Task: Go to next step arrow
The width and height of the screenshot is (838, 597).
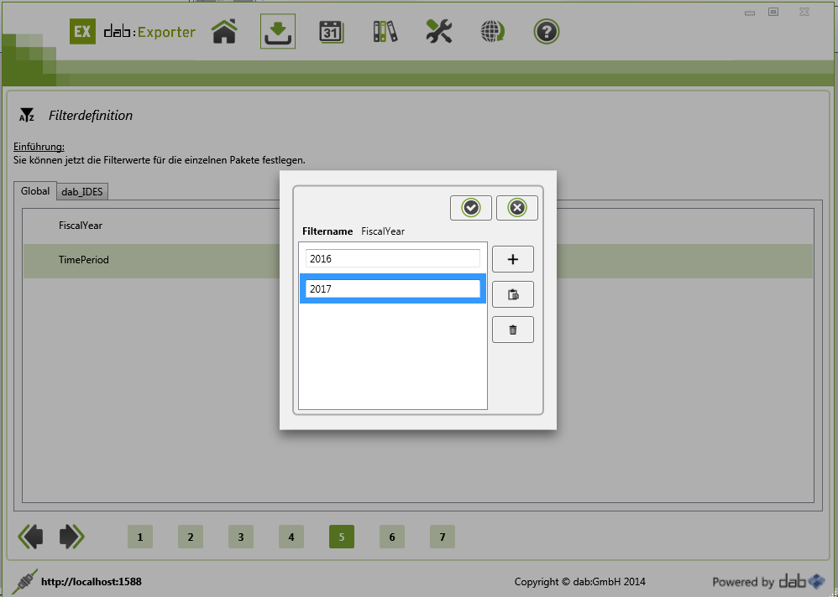Action: click(x=71, y=536)
